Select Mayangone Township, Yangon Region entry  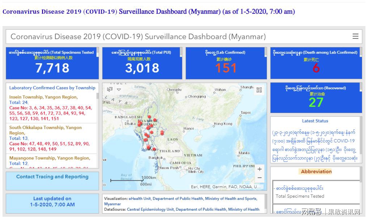pyautogui.click(x=49, y=158)
